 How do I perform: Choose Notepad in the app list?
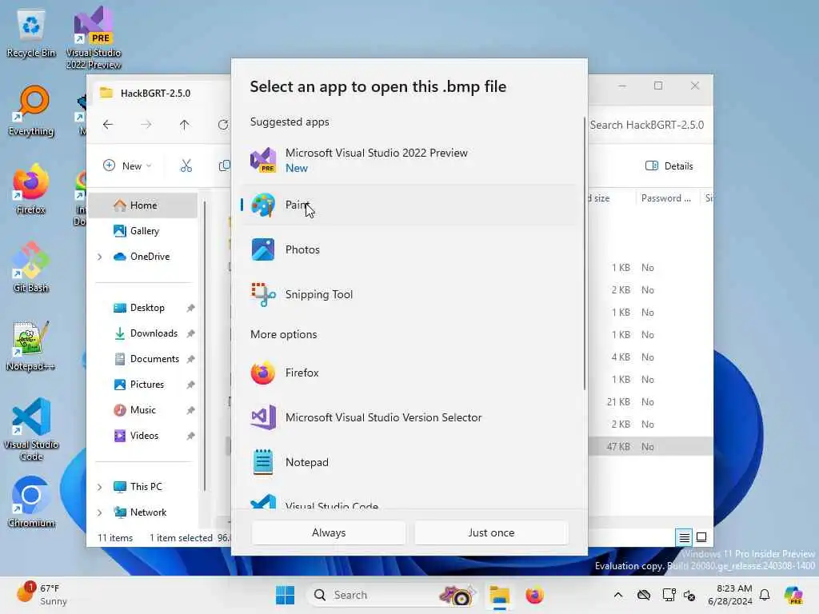click(409, 463)
